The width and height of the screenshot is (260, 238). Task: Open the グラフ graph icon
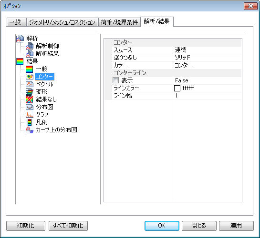pyautogui.click(x=30, y=115)
